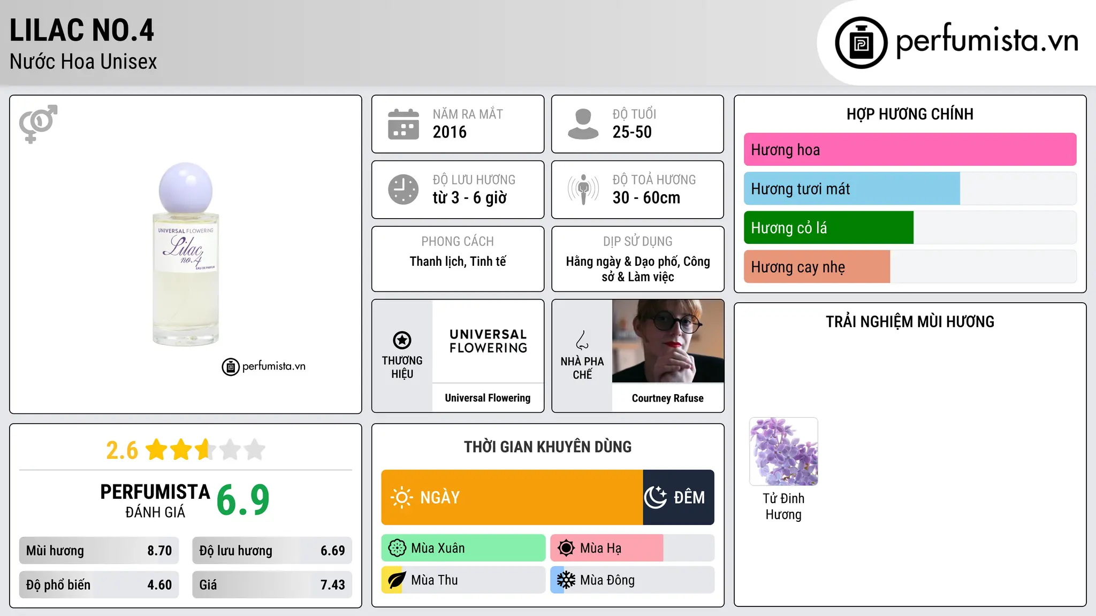Click the DỊP SỬ DỤNG label
This screenshot has height=616, width=1096.
[x=638, y=242]
